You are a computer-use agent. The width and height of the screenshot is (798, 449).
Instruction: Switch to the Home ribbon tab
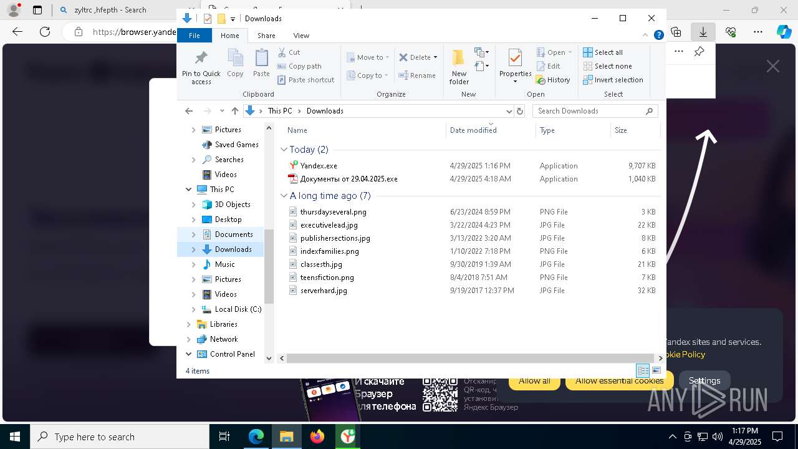pyautogui.click(x=229, y=36)
